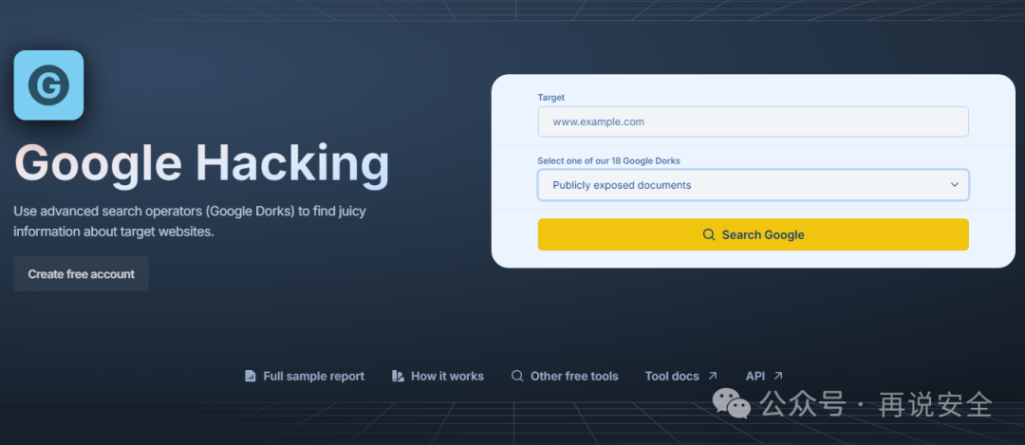Click the How it works icon
The width and height of the screenshot is (1025, 445).
(398, 377)
